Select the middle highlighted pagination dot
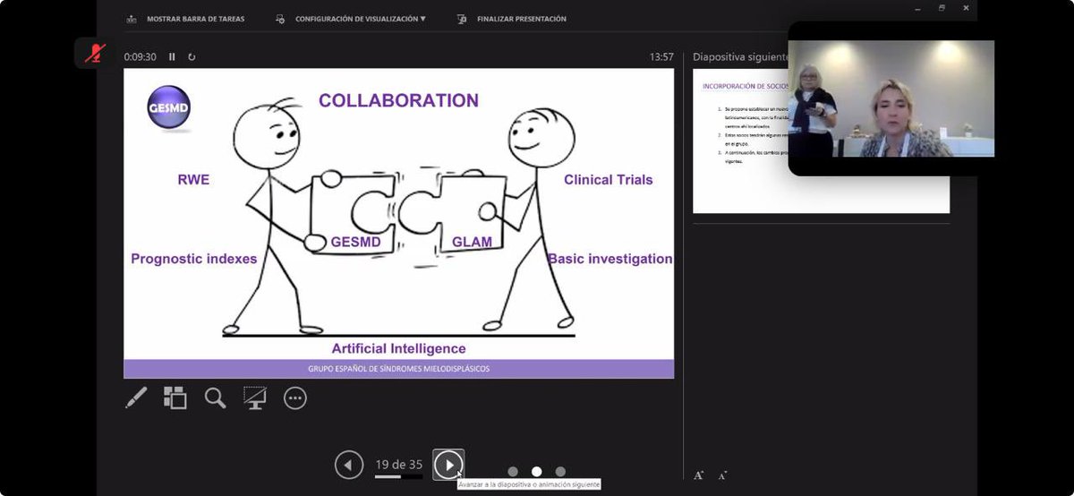1074x496 pixels. (537, 471)
